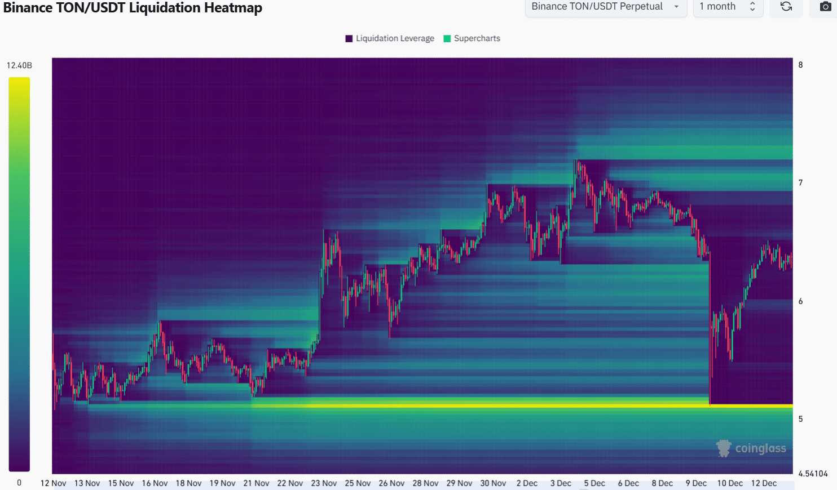The height and width of the screenshot is (490, 837).
Task: Click the up/down arrows on 1 month
Action: tap(752, 7)
